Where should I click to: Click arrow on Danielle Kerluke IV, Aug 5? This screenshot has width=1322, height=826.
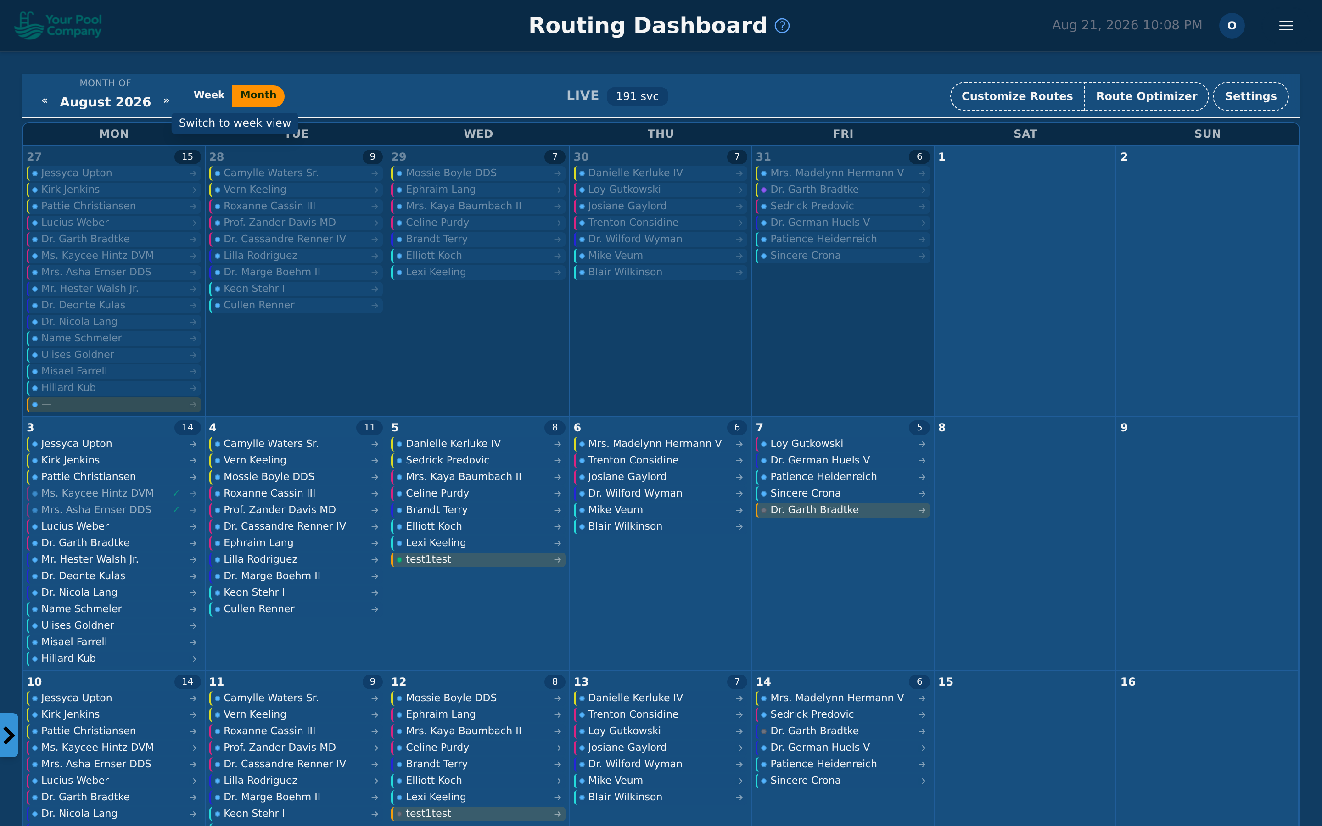point(557,444)
